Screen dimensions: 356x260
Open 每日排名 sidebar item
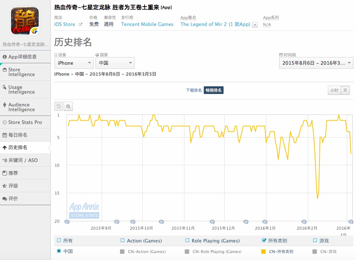pos(25,135)
